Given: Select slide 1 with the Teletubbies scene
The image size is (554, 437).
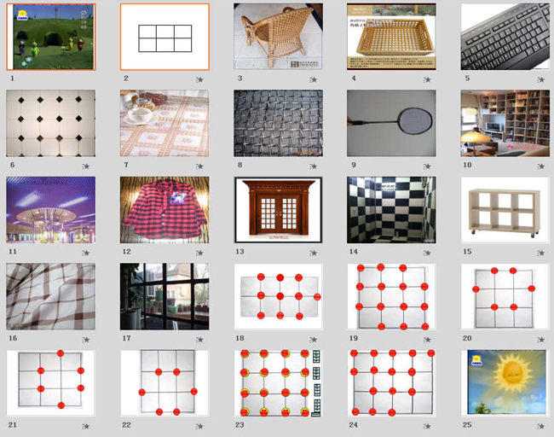Looking at the screenshot, I should coord(51,37).
